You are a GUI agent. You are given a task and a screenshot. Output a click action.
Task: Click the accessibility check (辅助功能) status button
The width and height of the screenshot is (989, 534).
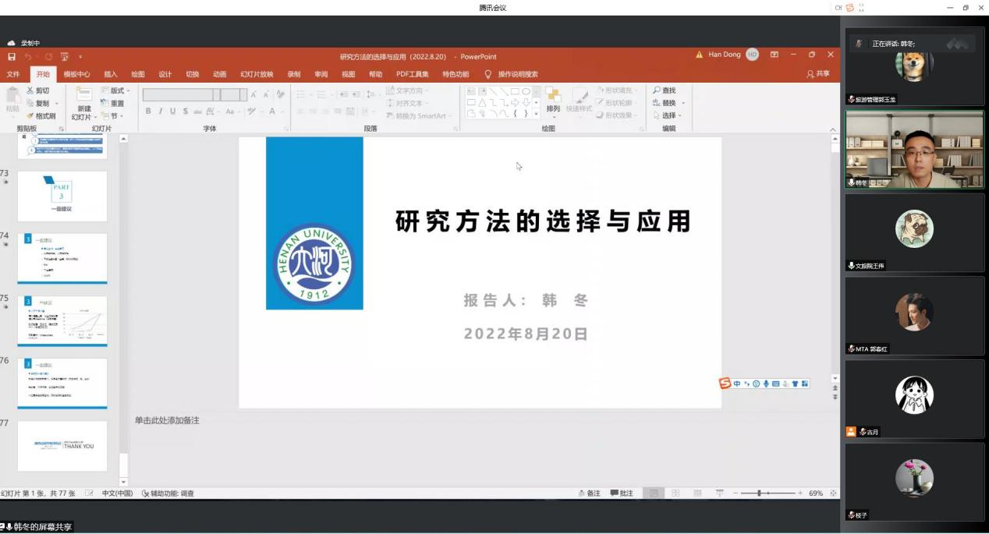pyautogui.click(x=168, y=493)
